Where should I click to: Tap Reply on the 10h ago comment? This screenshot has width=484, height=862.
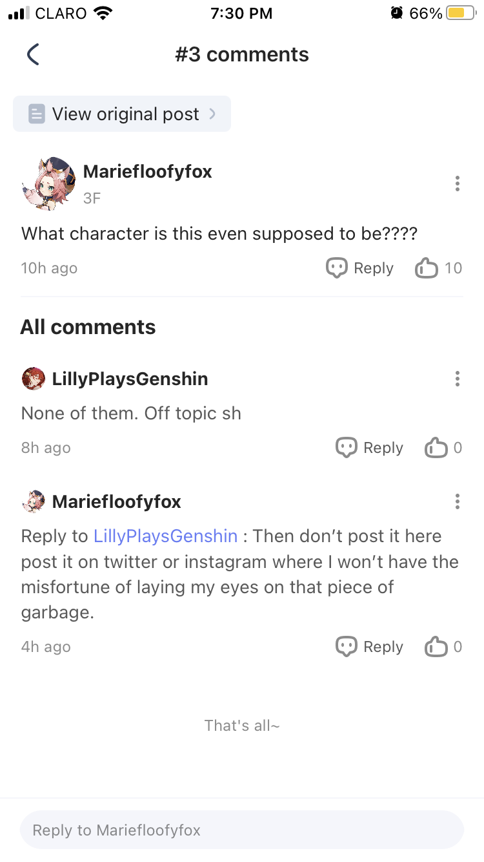click(360, 268)
